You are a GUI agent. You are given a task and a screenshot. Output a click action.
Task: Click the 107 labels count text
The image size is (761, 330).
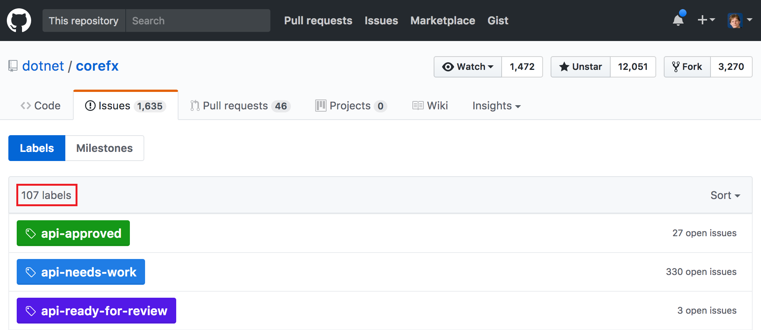(x=46, y=195)
